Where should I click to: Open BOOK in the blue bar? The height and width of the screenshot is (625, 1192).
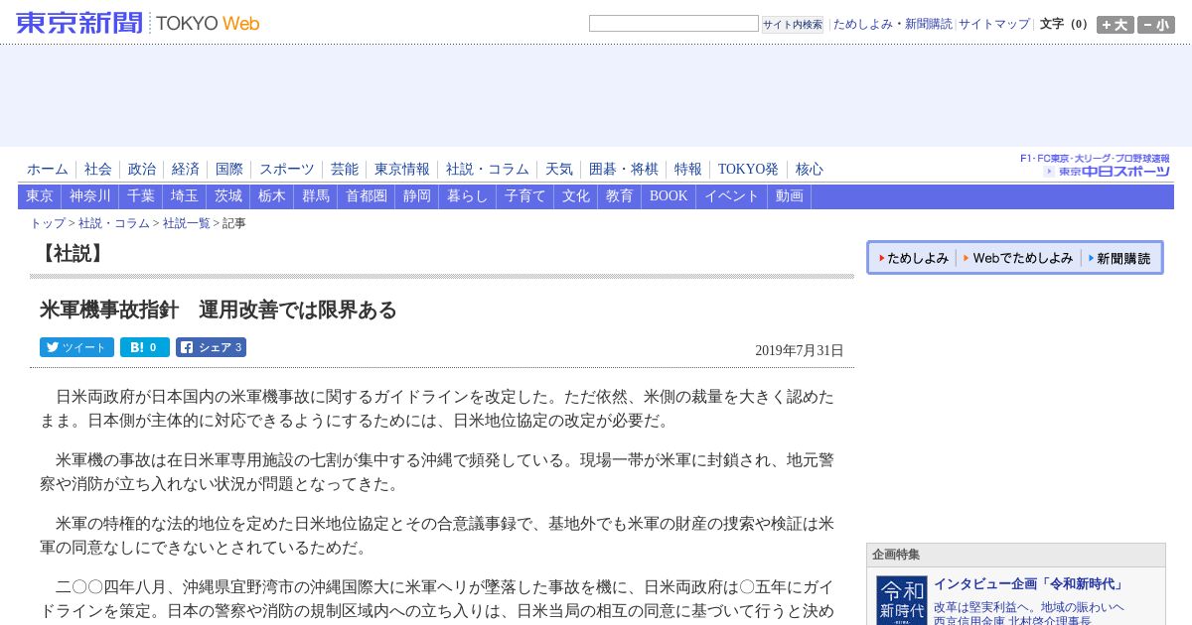pos(669,196)
